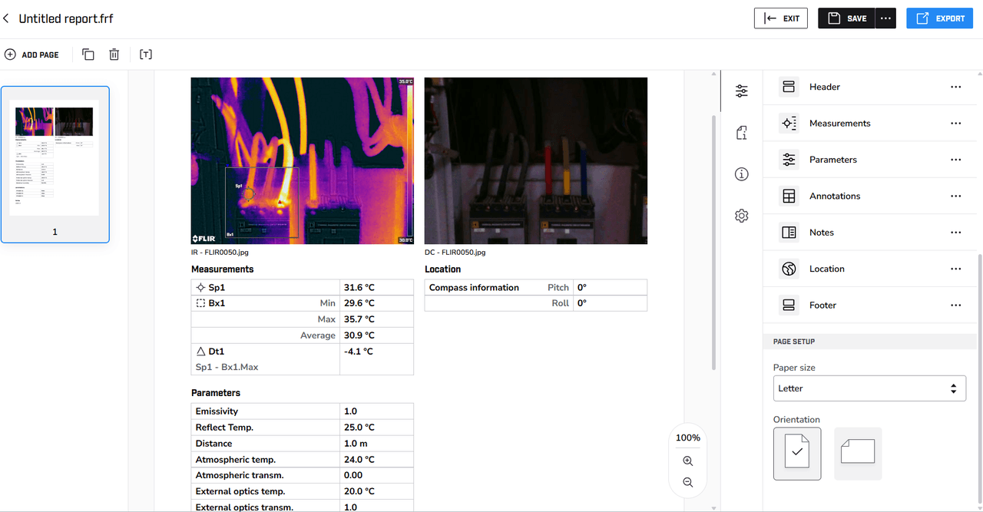Open the settings gear in the sidebar

(x=741, y=215)
